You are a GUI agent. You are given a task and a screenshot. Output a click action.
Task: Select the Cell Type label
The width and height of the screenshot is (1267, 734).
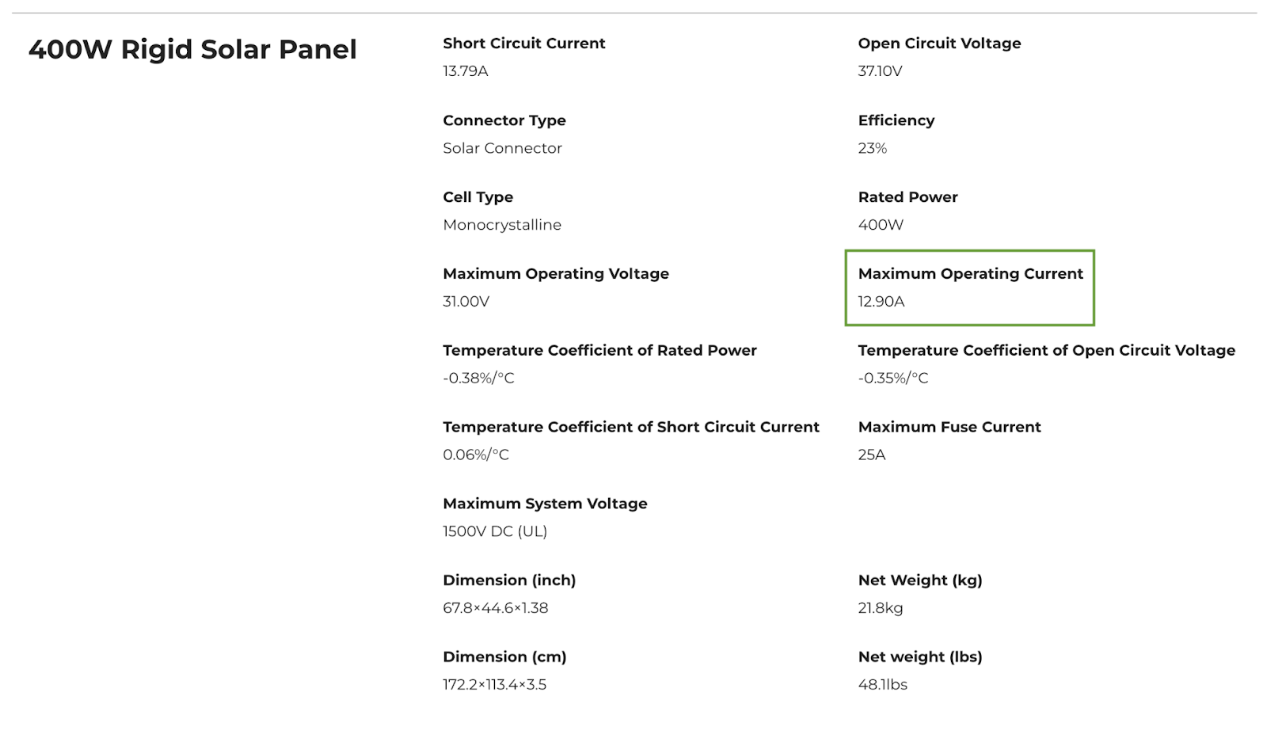point(478,197)
